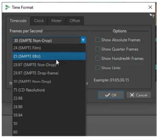Click the What's This help cursor icon
This screenshot has width=157, height=137.
pyautogui.click(x=152, y=15)
